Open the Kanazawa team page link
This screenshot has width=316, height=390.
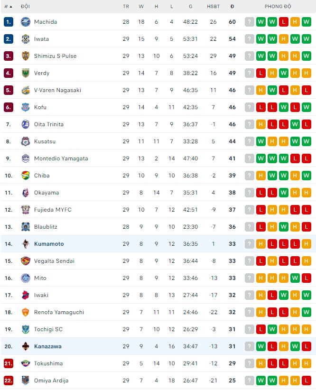coord(48,346)
